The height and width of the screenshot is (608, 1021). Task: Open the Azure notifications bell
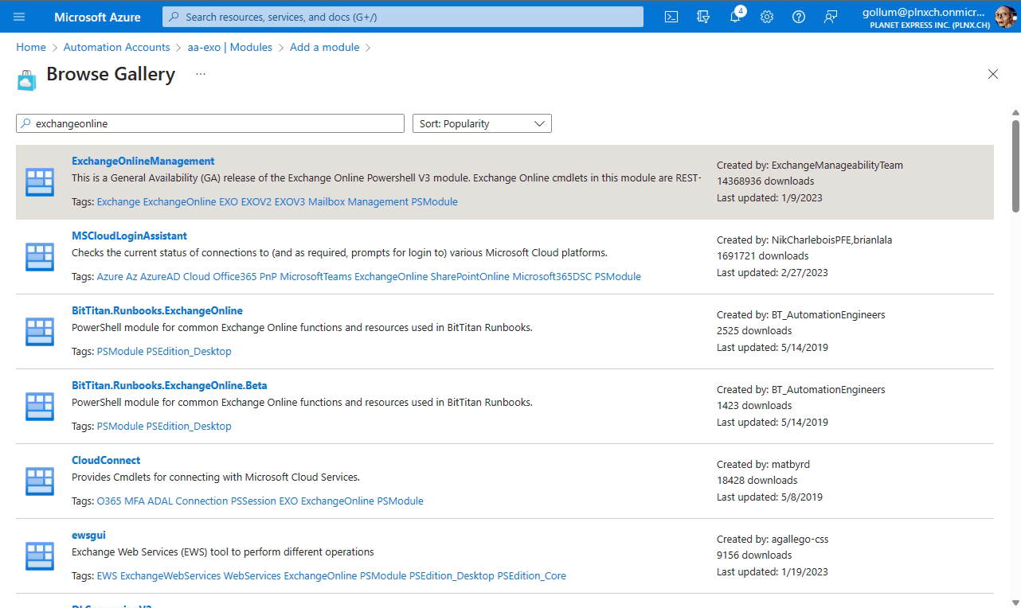coord(735,16)
